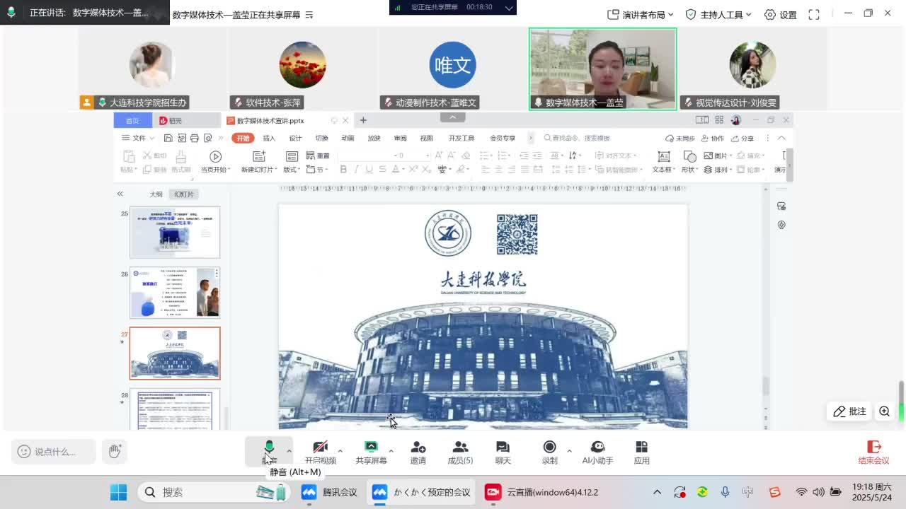Add a new WPS tab with plus
This screenshot has width=906, height=509.
pyautogui.click(x=363, y=120)
